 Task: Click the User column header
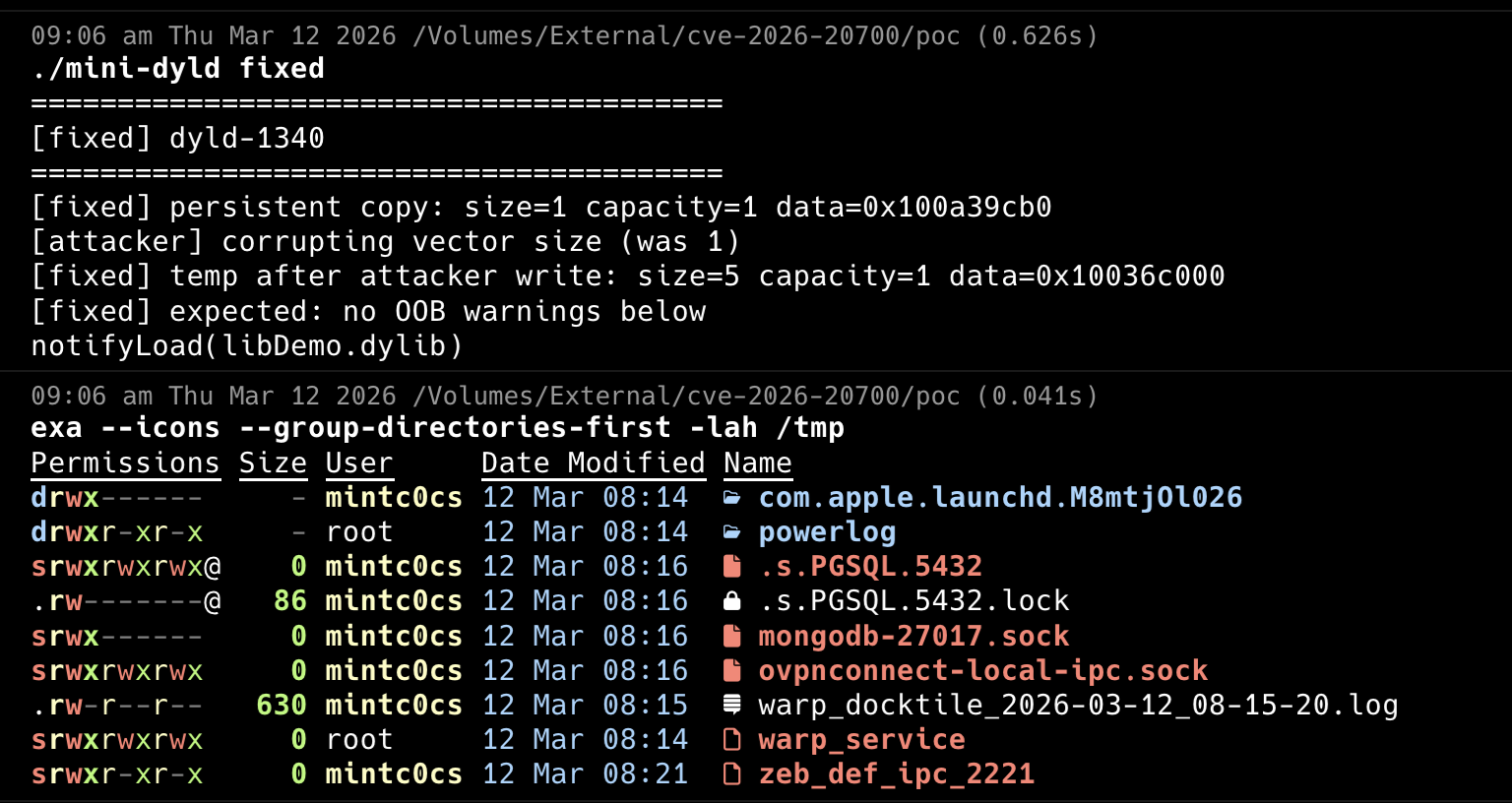tap(359, 463)
